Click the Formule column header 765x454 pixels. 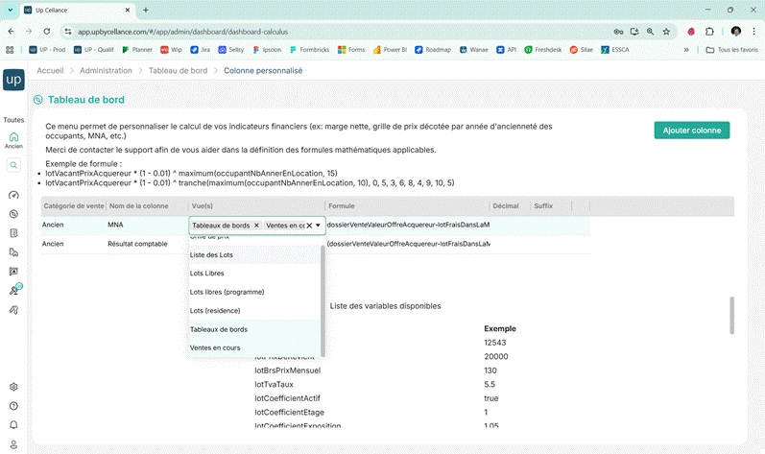point(342,205)
